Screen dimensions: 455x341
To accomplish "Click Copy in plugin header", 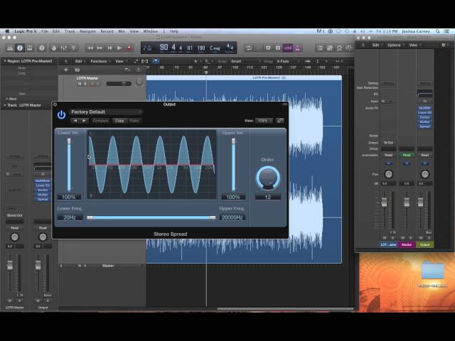I will coord(119,121).
